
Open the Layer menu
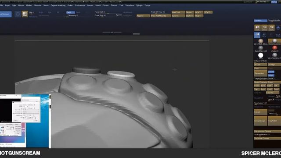7,5
